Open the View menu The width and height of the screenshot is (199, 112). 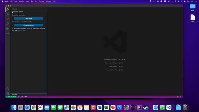pos(28,1)
